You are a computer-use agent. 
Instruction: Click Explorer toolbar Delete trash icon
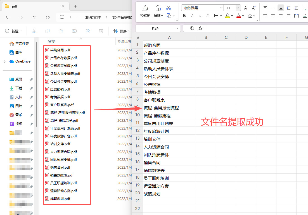click(101, 31)
